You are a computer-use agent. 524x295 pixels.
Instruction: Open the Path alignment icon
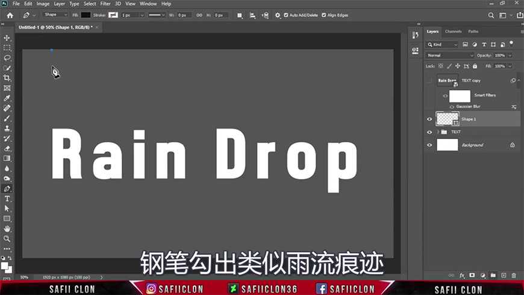click(252, 16)
